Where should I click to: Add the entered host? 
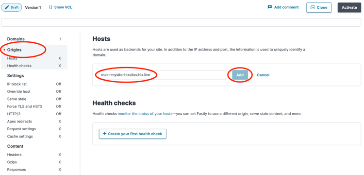coord(240,75)
